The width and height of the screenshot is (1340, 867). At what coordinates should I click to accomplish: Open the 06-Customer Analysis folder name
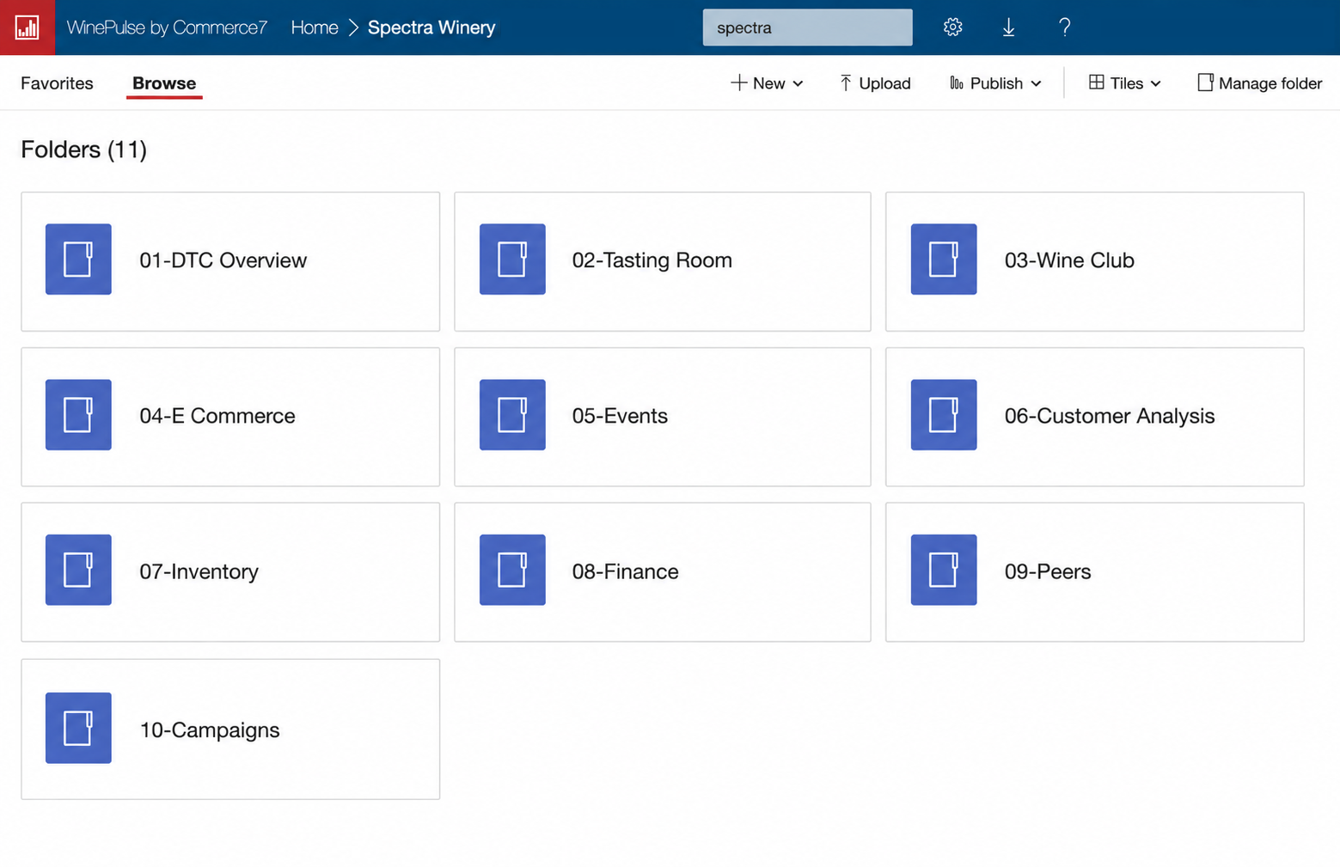[1110, 416]
